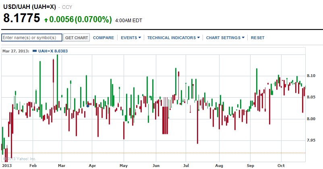Screen dimensions: 323x169
Task: Click the 4:00AM EDT timestamp
Action: click(x=128, y=21)
